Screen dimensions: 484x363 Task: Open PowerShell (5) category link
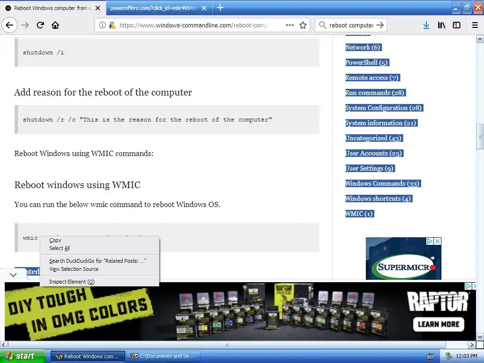[367, 63]
